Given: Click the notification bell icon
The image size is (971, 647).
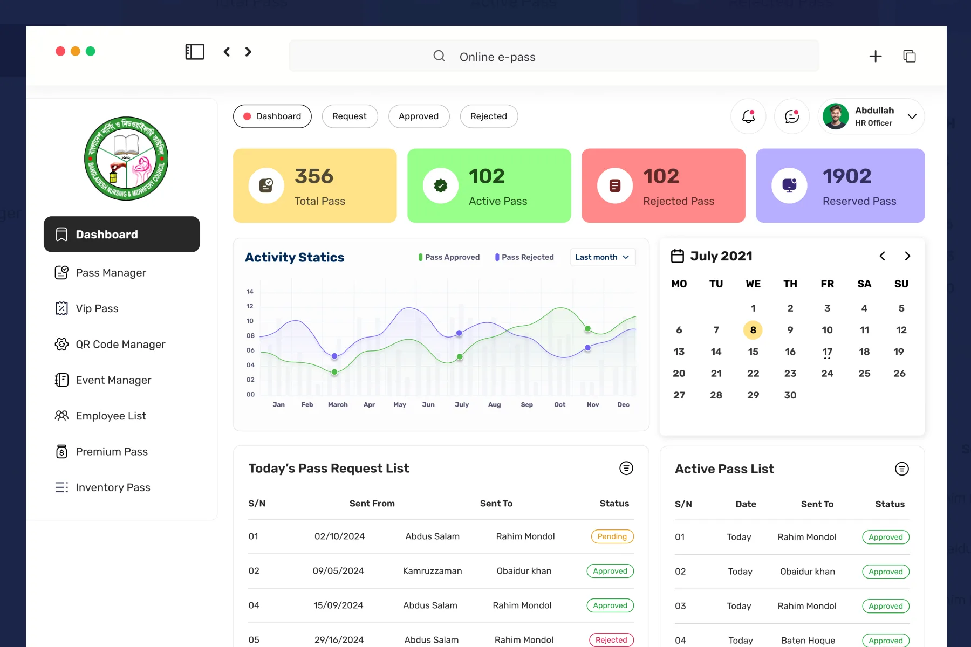Looking at the screenshot, I should (x=748, y=116).
